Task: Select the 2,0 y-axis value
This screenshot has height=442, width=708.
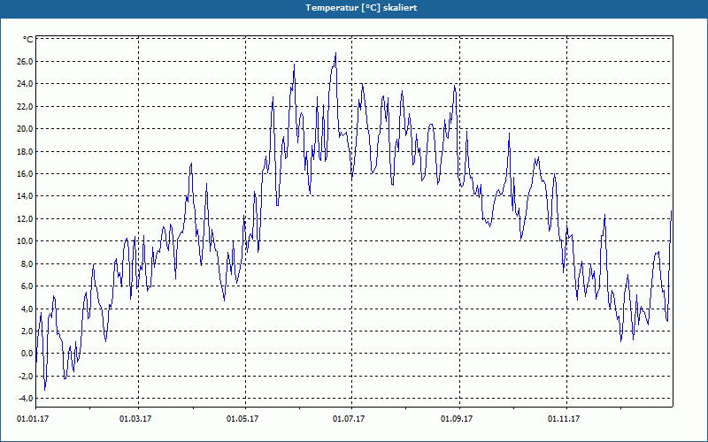Action: pyautogui.click(x=27, y=331)
